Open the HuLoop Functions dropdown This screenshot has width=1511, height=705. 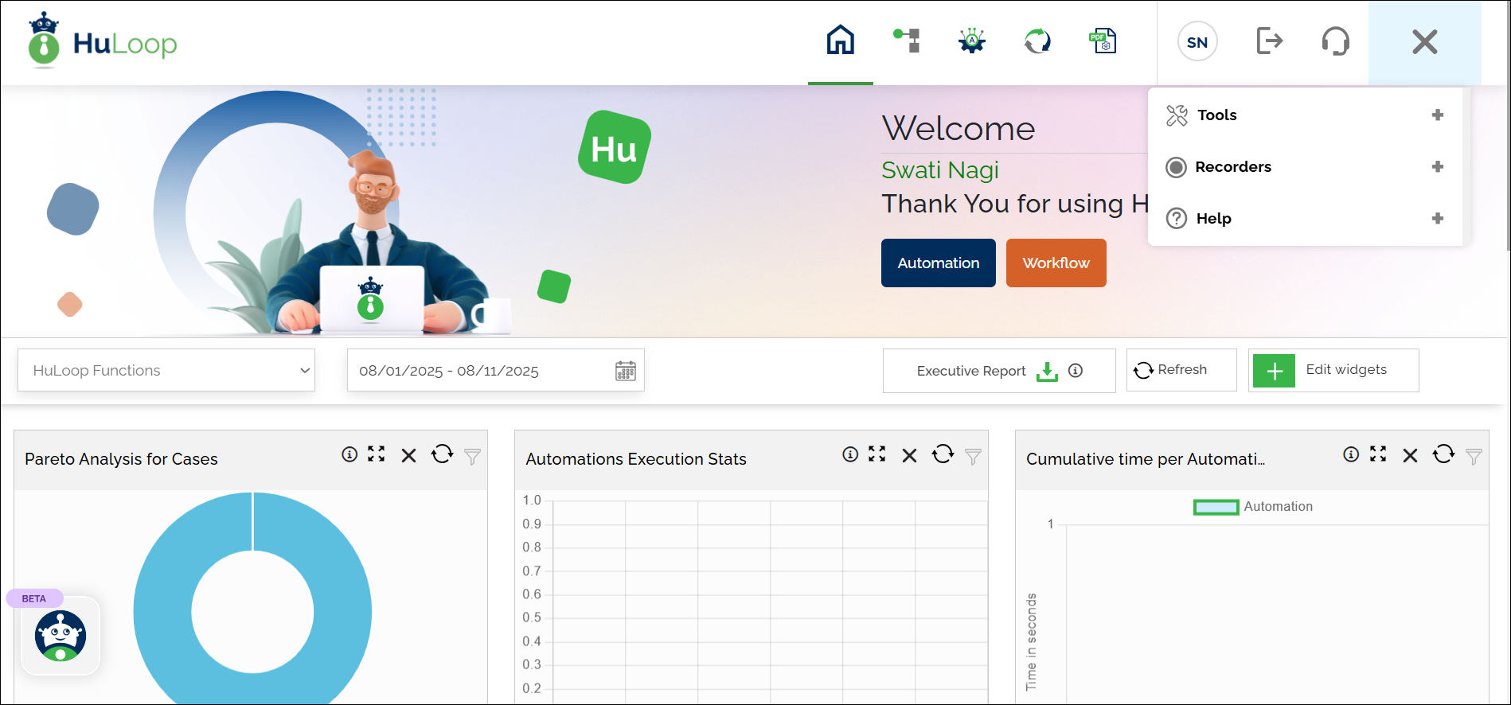(x=166, y=371)
